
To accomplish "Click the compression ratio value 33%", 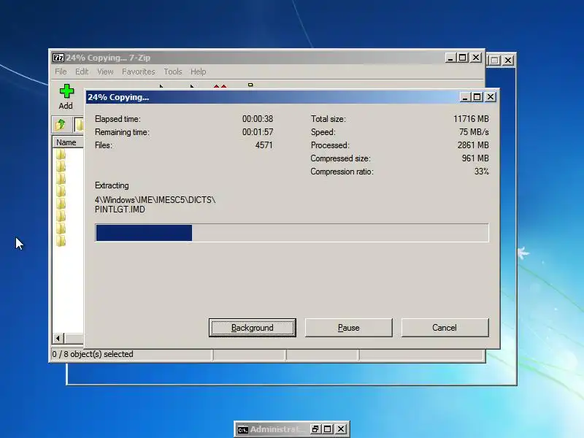I will pyautogui.click(x=481, y=172).
